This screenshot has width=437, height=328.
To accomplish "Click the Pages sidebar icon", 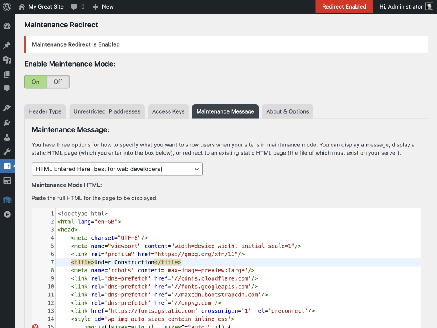I will (7, 74).
